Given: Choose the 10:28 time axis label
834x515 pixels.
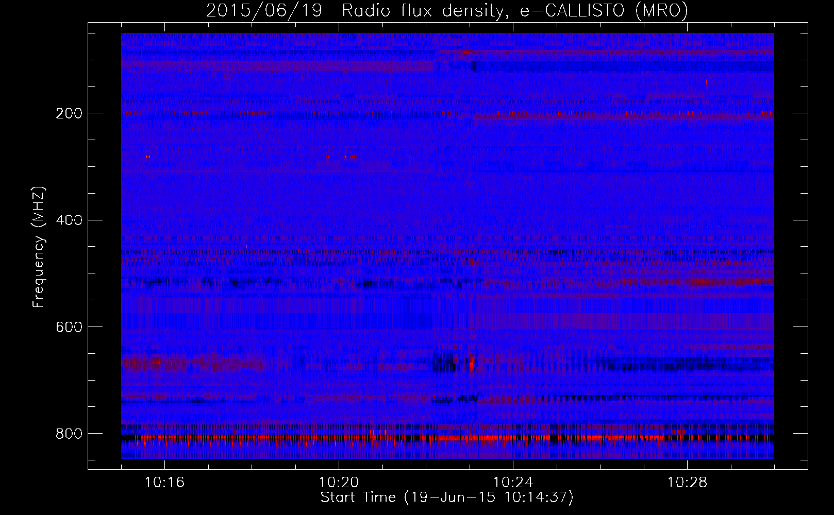Looking at the screenshot, I should click(x=687, y=482).
